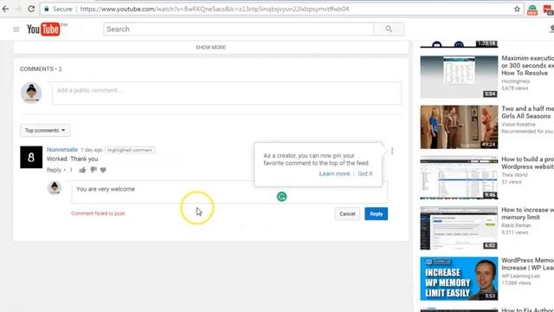Open the Maximum execution time video thumbnail
554x312 pixels.
click(x=459, y=76)
